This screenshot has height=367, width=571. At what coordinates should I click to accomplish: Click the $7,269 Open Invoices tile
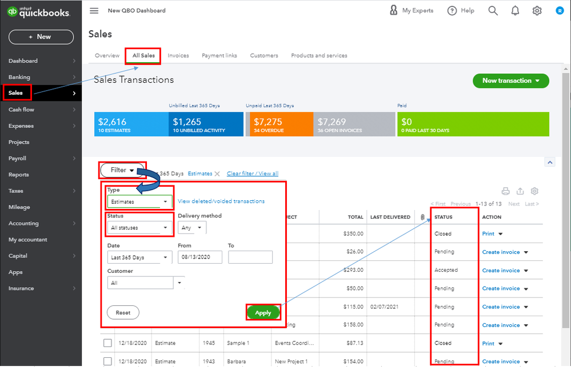(354, 124)
